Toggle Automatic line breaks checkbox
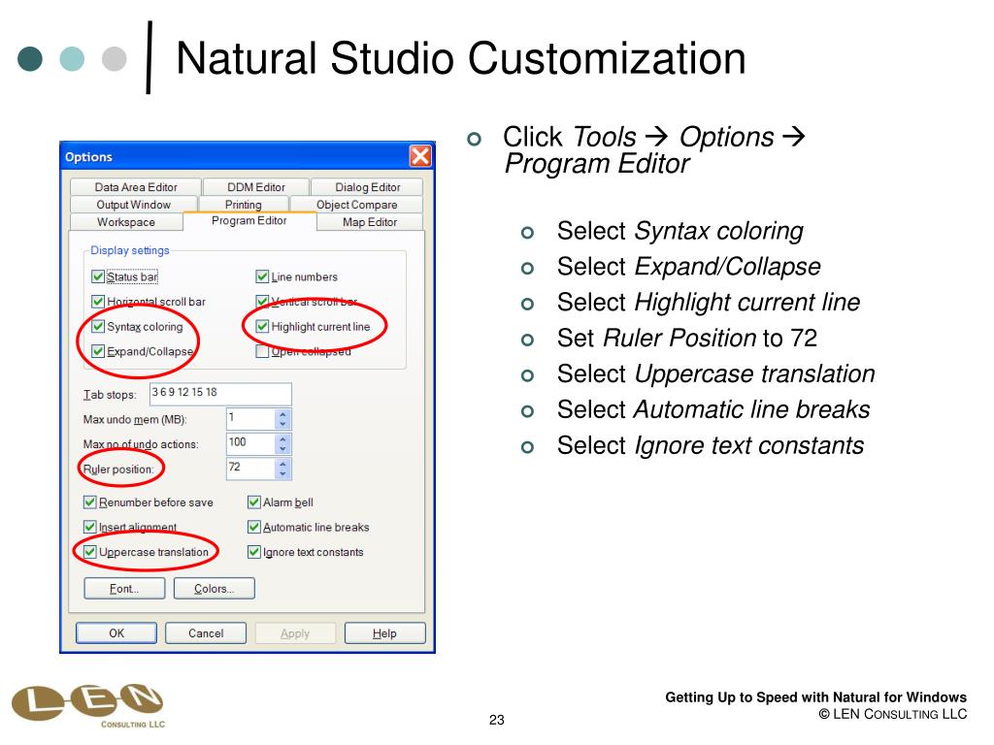The height and width of the screenshot is (745, 994). 253,527
